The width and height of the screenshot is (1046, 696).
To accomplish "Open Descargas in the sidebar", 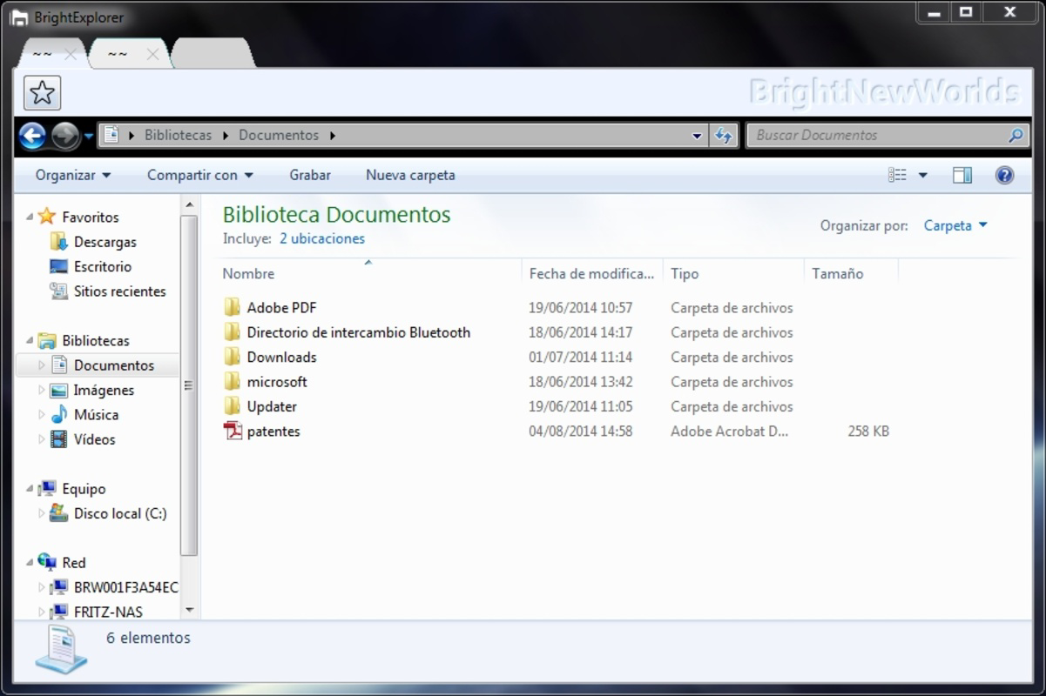I will [x=105, y=242].
